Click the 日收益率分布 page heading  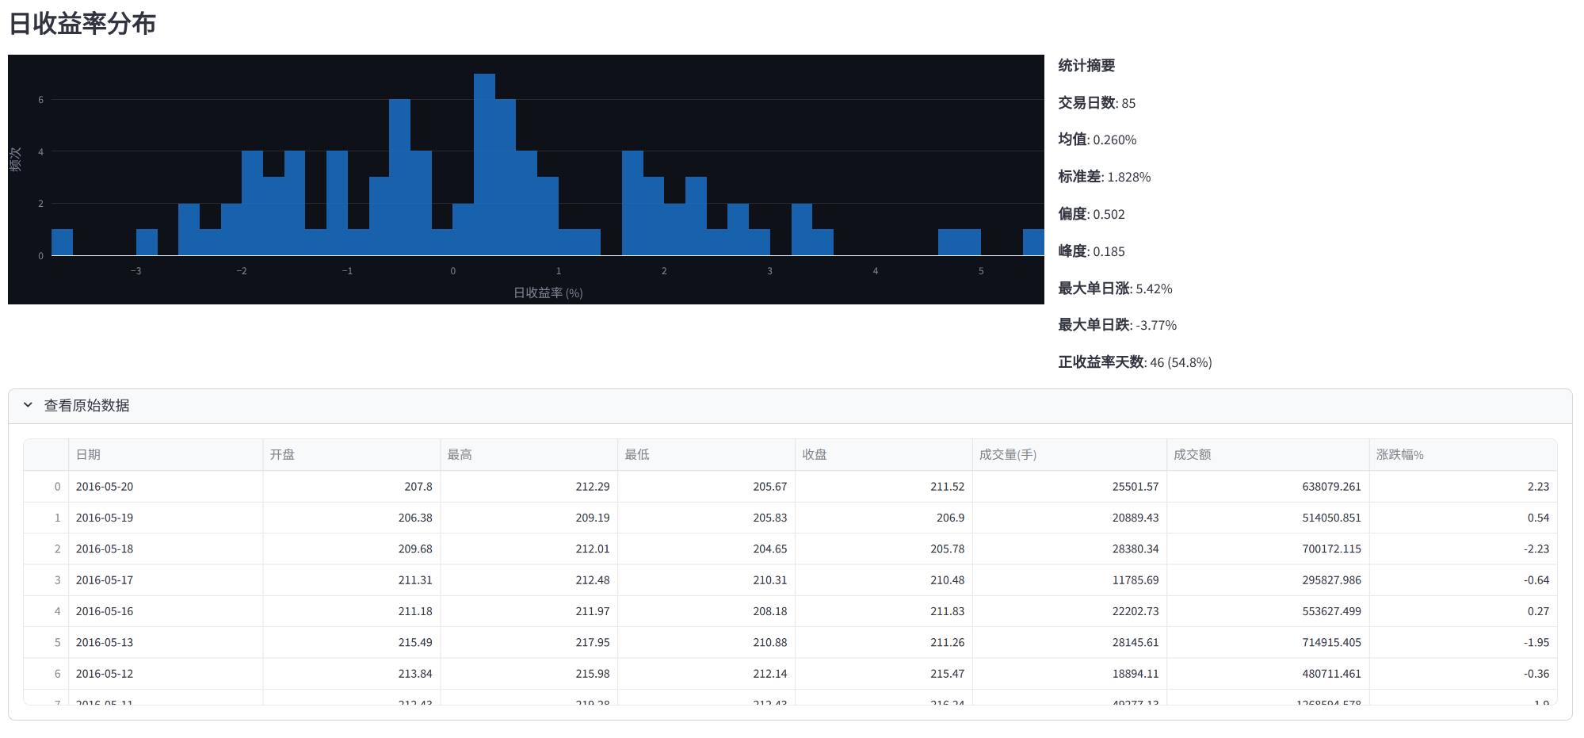click(82, 24)
